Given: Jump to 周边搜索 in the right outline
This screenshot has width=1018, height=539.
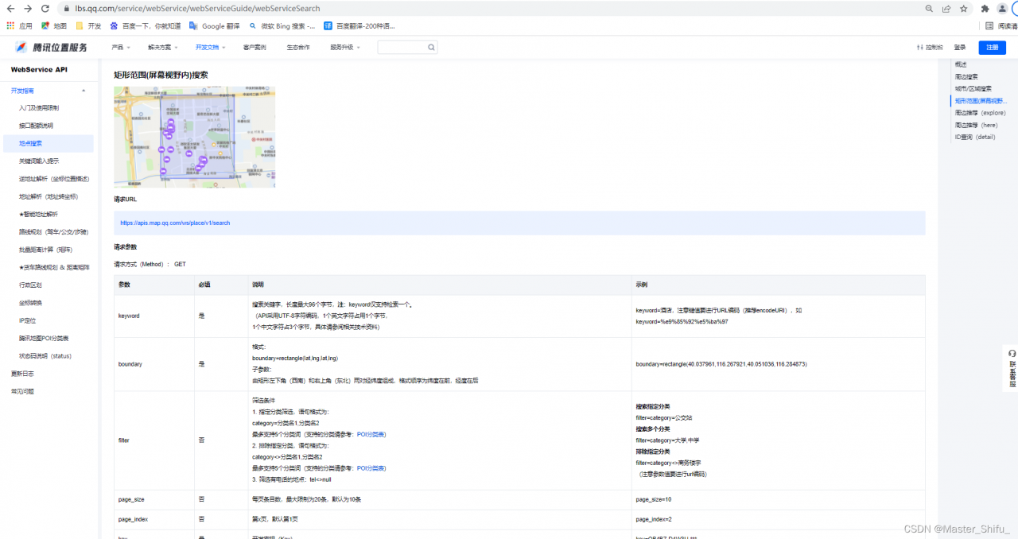Looking at the screenshot, I should coord(966,76).
